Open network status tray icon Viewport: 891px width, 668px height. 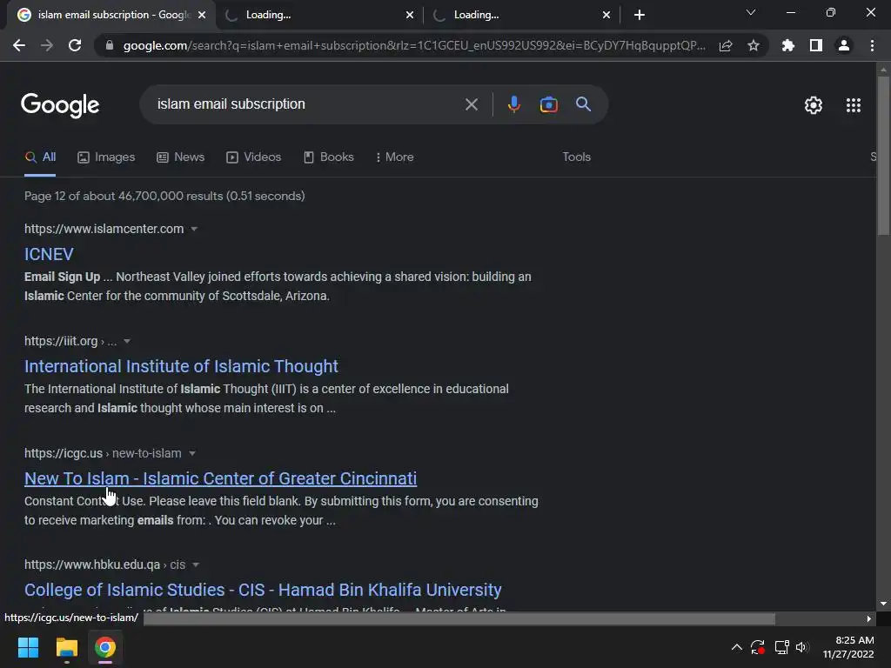782,647
